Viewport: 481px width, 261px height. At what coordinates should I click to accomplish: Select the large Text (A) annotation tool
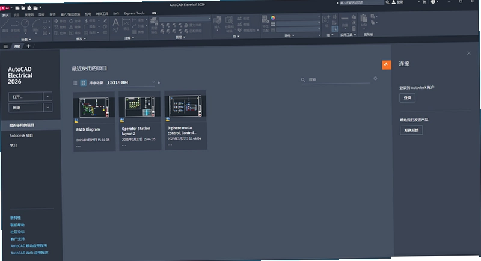coord(115,25)
